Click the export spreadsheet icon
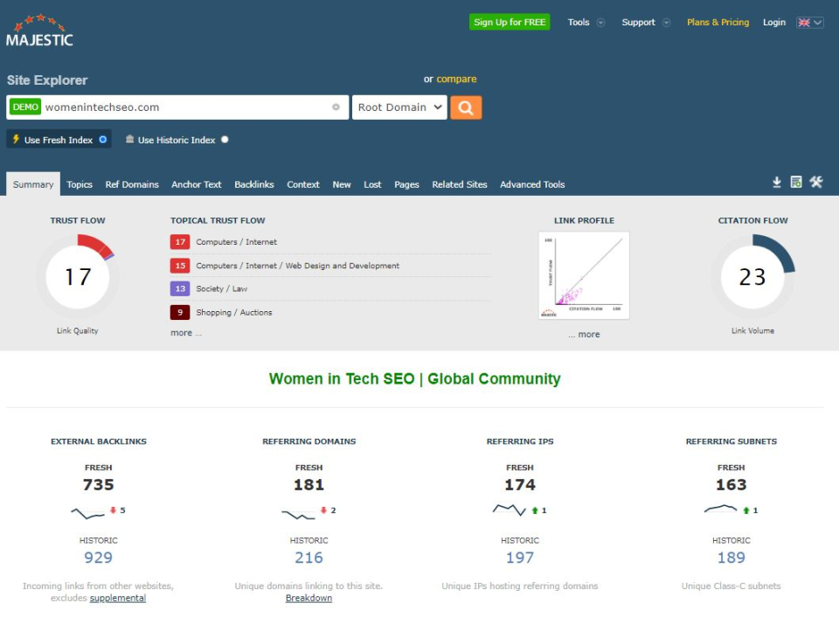The height and width of the screenshot is (624, 839). click(x=796, y=182)
